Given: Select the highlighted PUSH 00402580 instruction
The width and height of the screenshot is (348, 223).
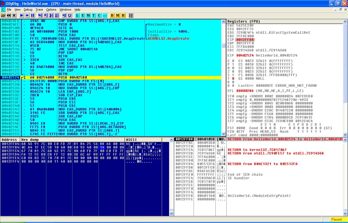Looking at the screenshot, I should pyautogui.click(x=111, y=78).
